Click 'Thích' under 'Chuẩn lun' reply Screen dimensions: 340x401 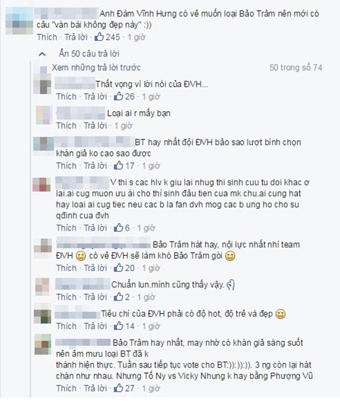67,297
